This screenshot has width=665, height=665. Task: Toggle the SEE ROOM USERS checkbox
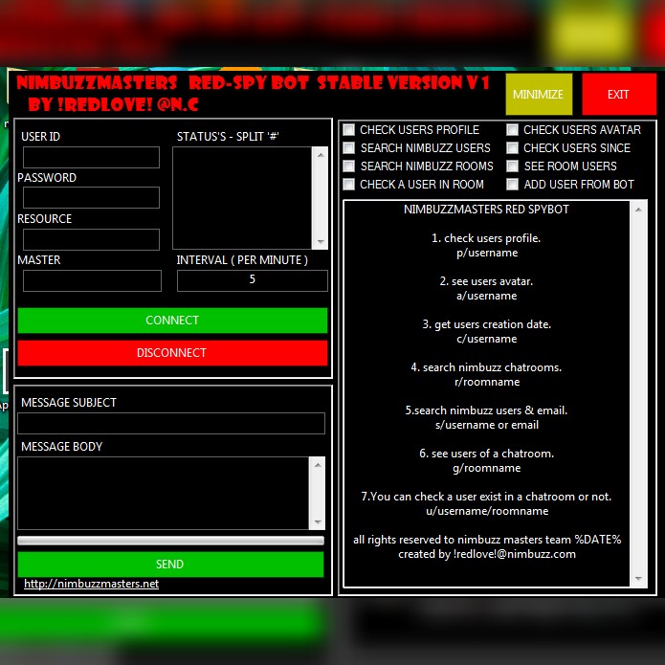tap(512, 166)
